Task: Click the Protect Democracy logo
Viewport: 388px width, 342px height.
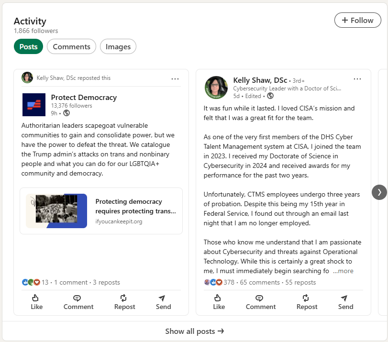Action: click(34, 105)
